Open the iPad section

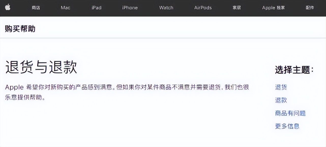(96, 8)
